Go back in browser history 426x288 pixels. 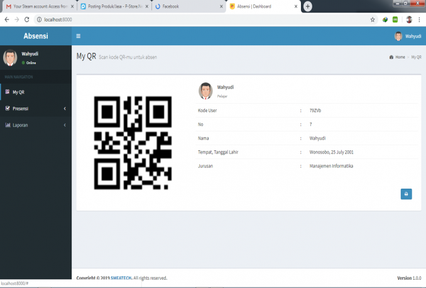tap(7, 19)
